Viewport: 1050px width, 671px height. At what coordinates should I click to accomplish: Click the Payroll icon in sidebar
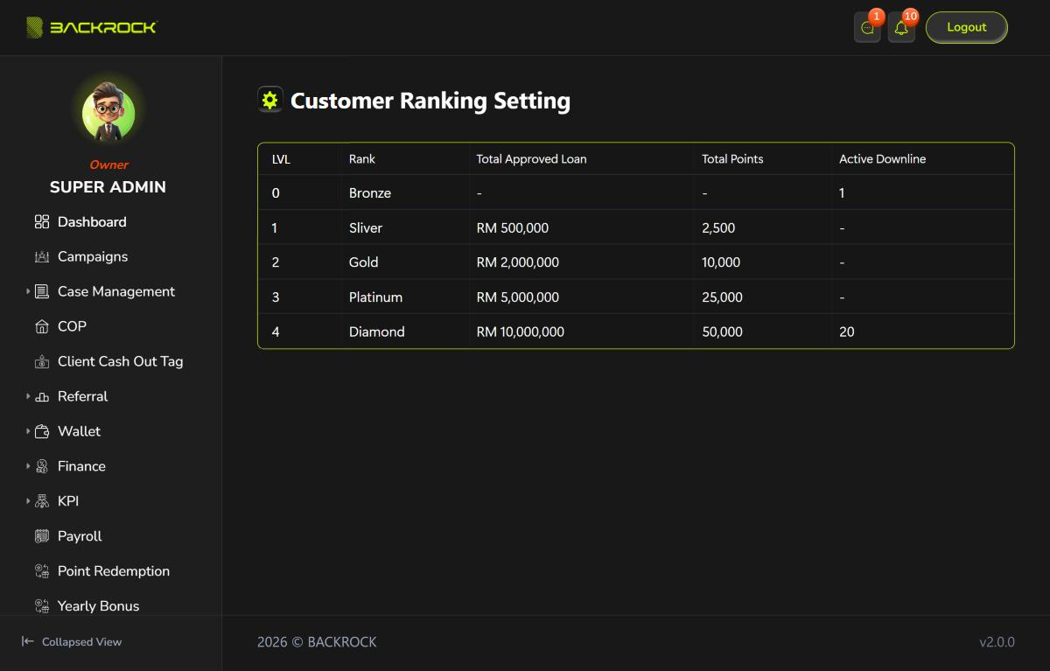pyautogui.click(x=42, y=537)
